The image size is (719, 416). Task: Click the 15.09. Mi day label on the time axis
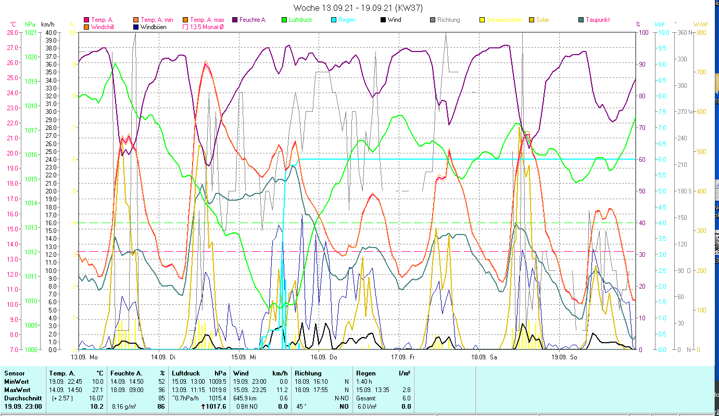pos(244,357)
